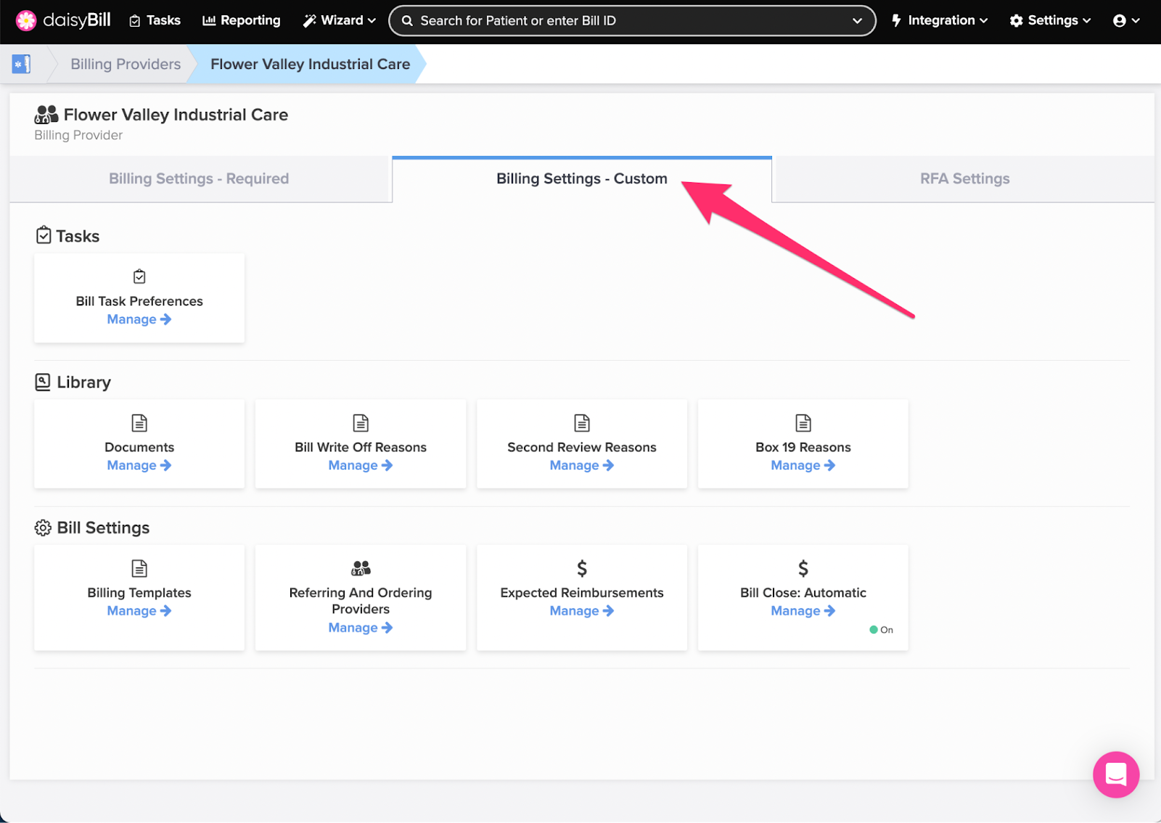This screenshot has height=823, width=1161.
Task: Click the home breadcrumb icon
Action: click(x=21, y=65)
